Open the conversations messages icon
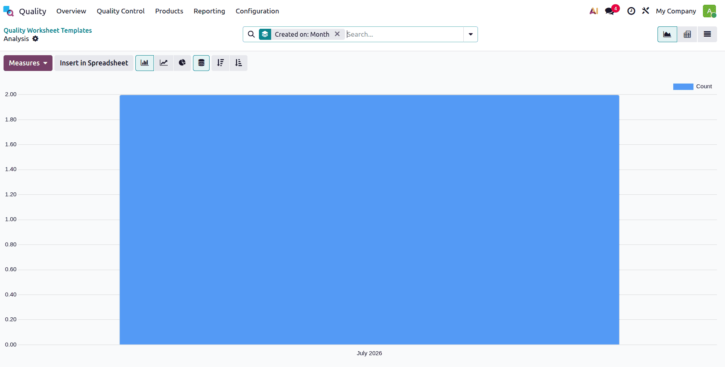 (610, 11)
